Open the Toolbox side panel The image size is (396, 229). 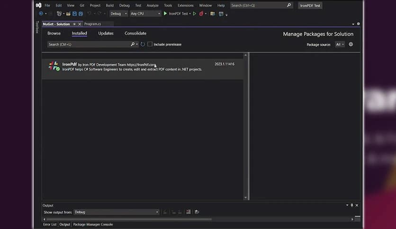[37, 27]
